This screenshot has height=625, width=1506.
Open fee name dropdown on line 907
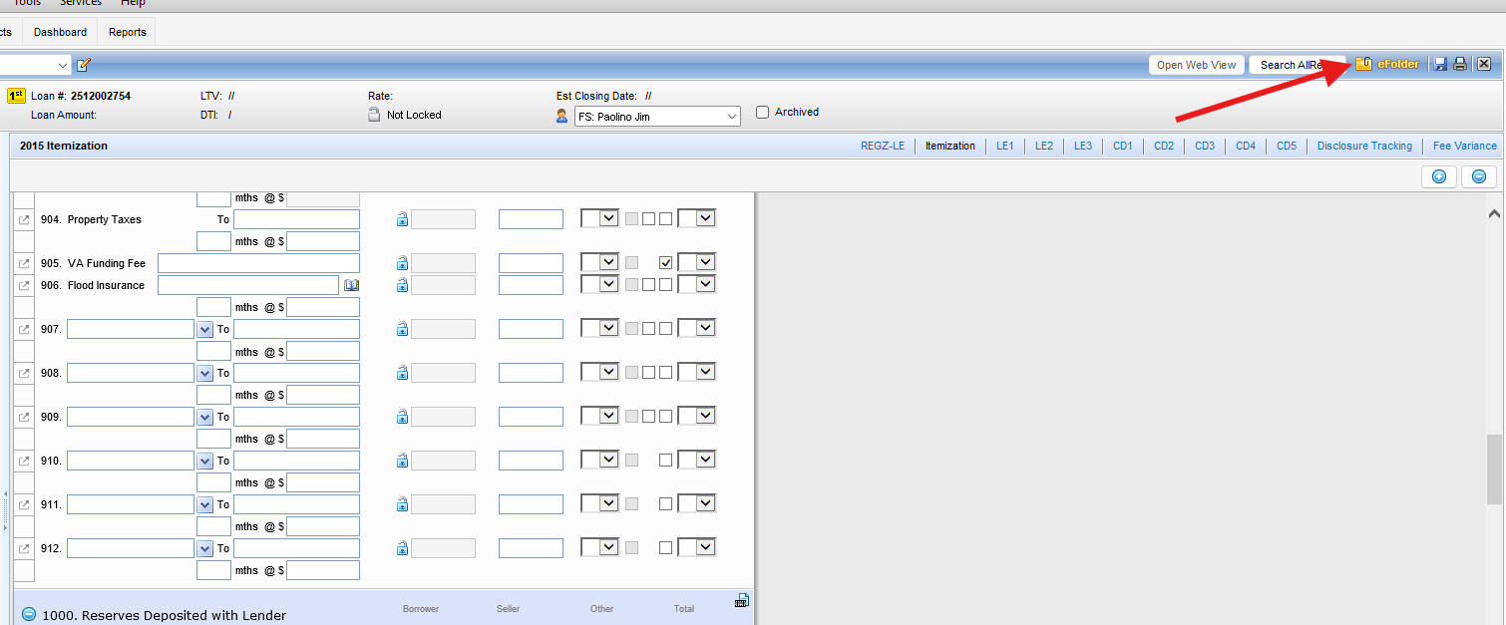(205, 329)
